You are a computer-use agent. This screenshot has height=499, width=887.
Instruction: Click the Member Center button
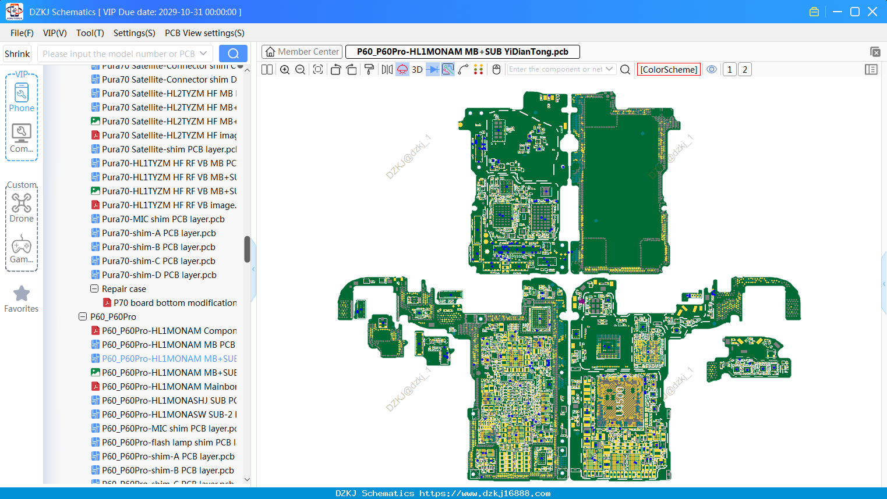pos(302,52)
